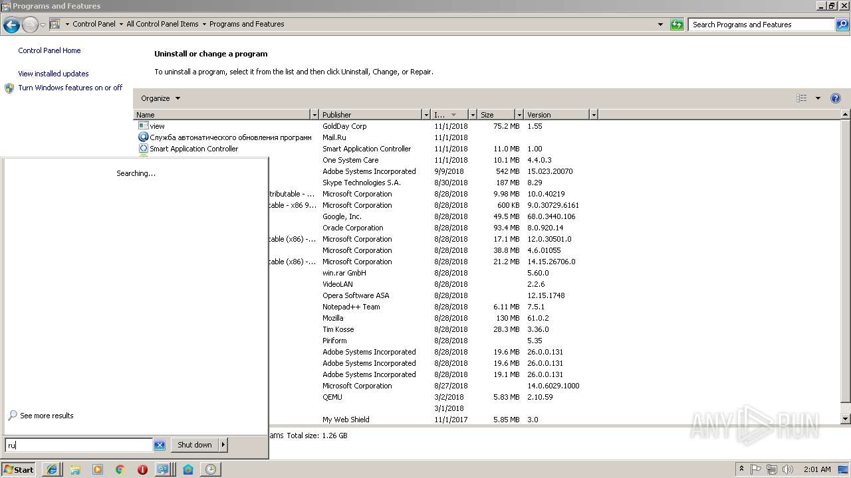
Task: Sort the list by the Version column
Action: [556, 115]
